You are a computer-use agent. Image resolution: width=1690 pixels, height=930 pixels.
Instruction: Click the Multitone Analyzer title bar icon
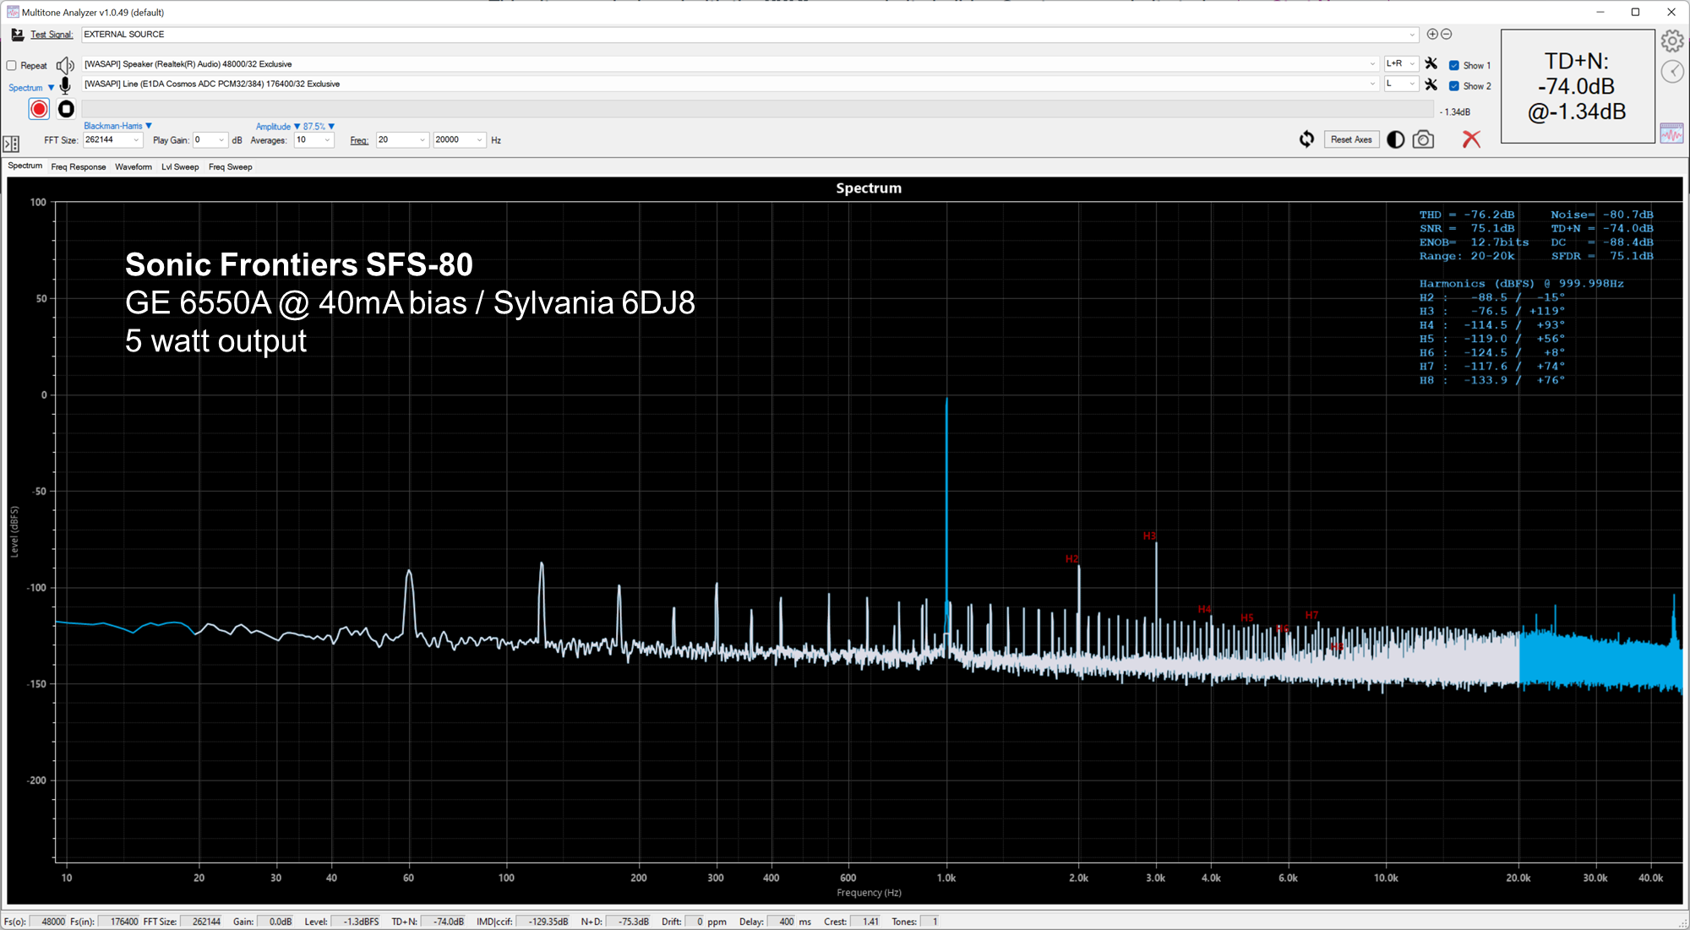13,12
